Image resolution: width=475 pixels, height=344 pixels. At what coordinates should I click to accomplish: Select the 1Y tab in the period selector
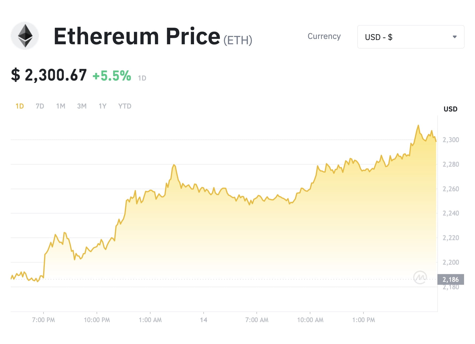tap(102, 106)
